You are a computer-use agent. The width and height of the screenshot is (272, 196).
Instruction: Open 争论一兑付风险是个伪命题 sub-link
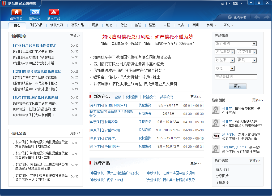121,44
